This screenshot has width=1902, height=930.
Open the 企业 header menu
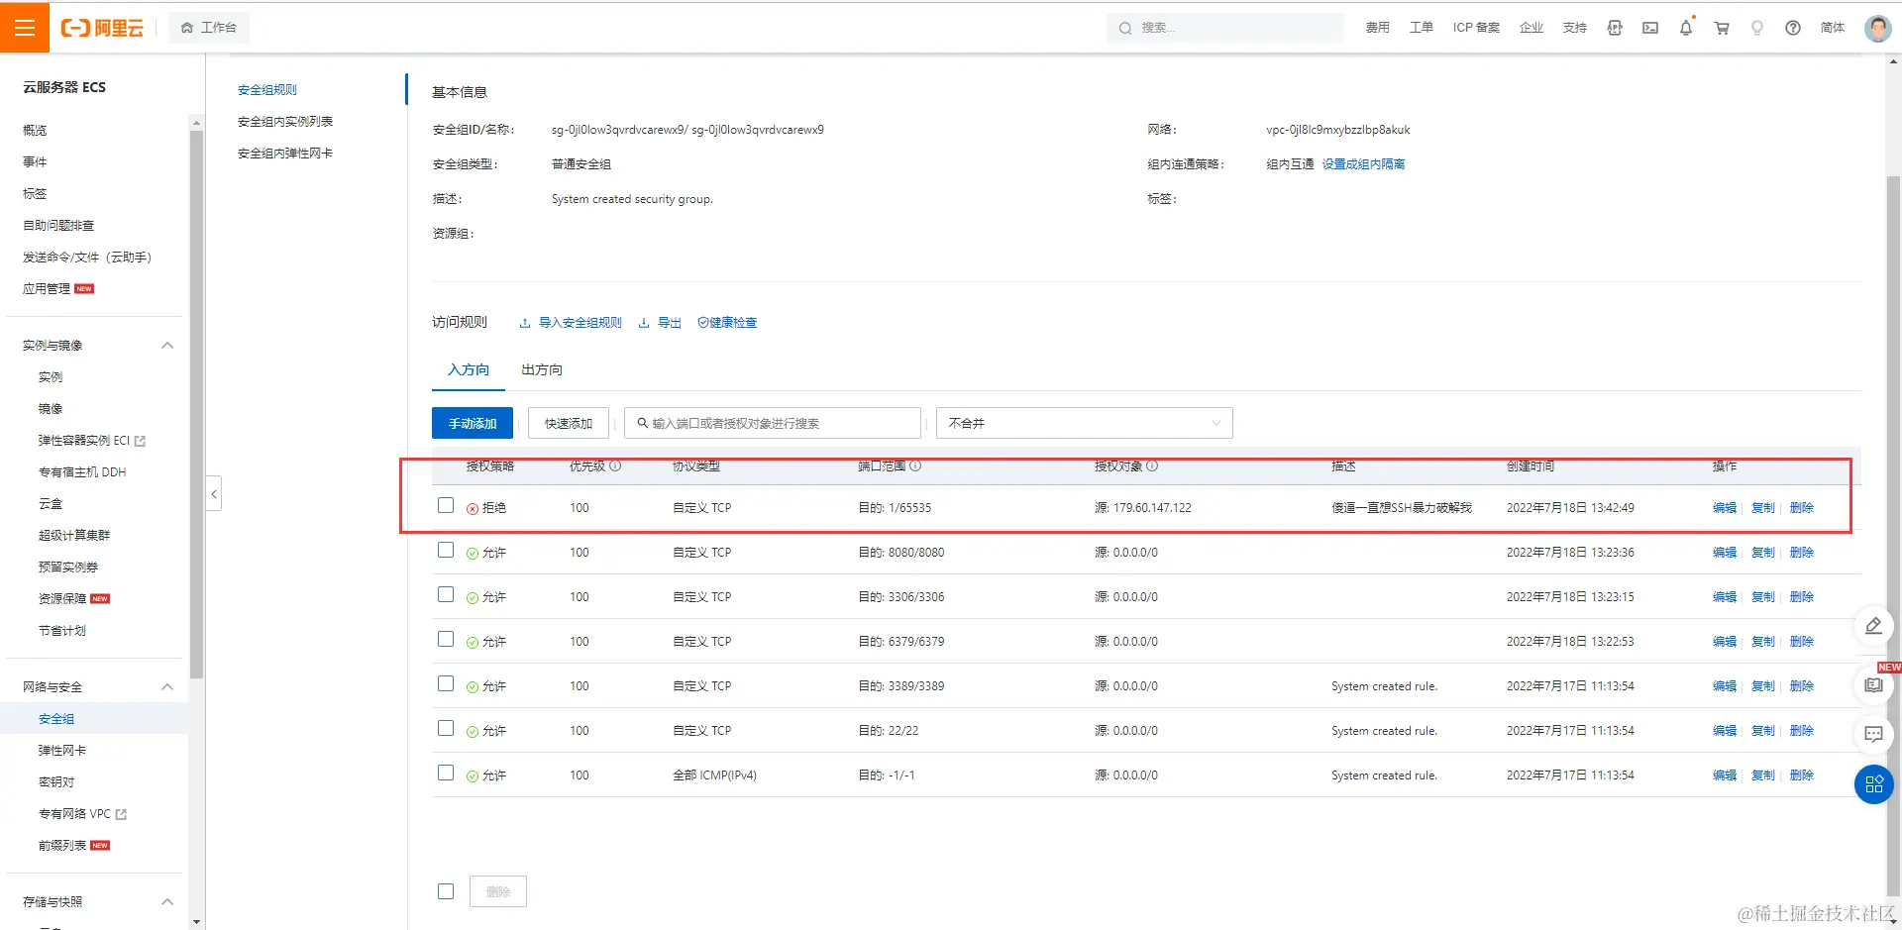pos(1532,28)
